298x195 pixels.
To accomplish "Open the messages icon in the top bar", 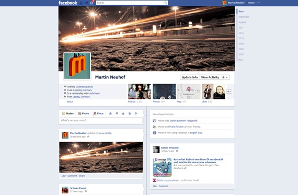I will point(86,3).
